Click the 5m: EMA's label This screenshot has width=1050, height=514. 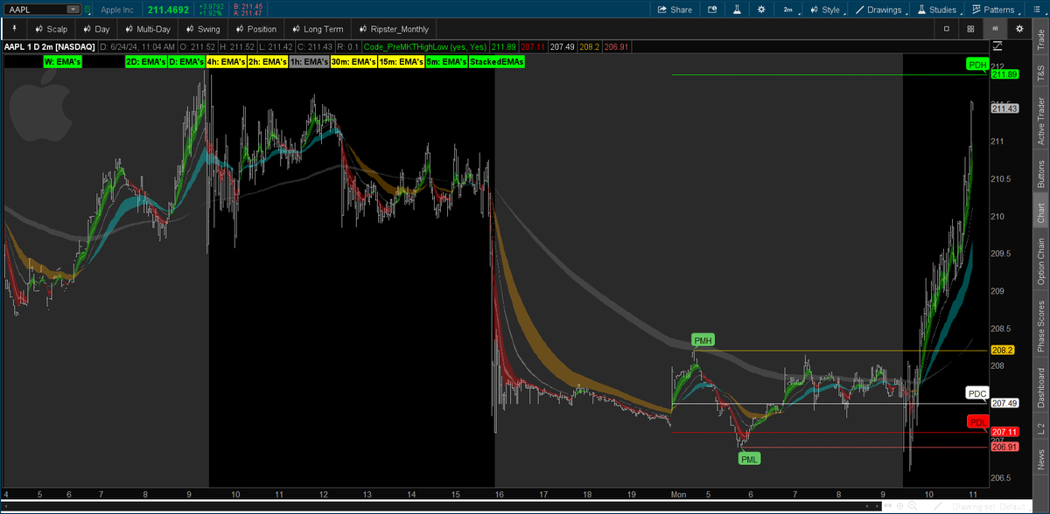coord(445,62)
